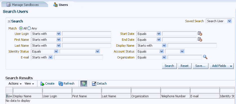Click the Save... button
The image size is (236, 104).
(200, 66)
